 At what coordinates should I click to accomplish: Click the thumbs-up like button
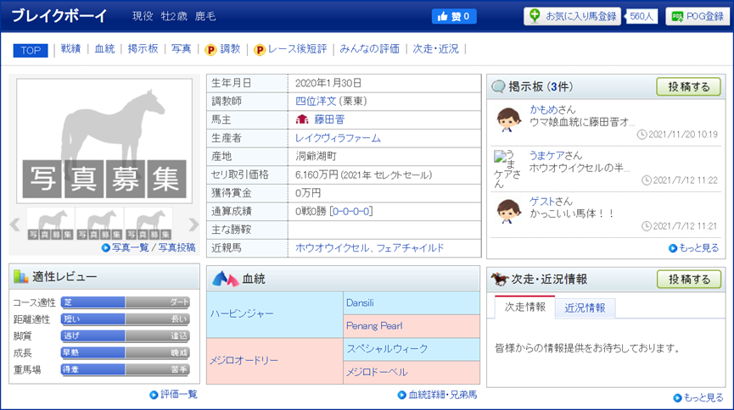click(x=454, y=16)
